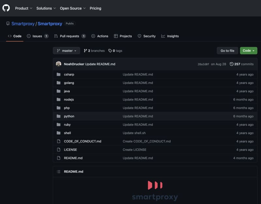Open the latest commit message Update README.md
The width and height of the screenshot is (261, 204).
coord(100,64)
